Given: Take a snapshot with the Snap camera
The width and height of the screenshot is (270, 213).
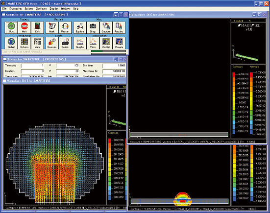Looking at the screenshot, I should (93, 27).
